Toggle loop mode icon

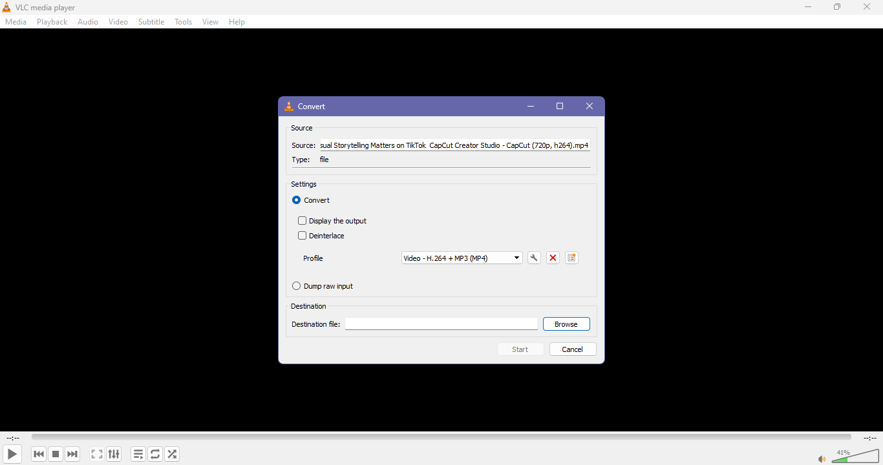(x=155, y=454)
